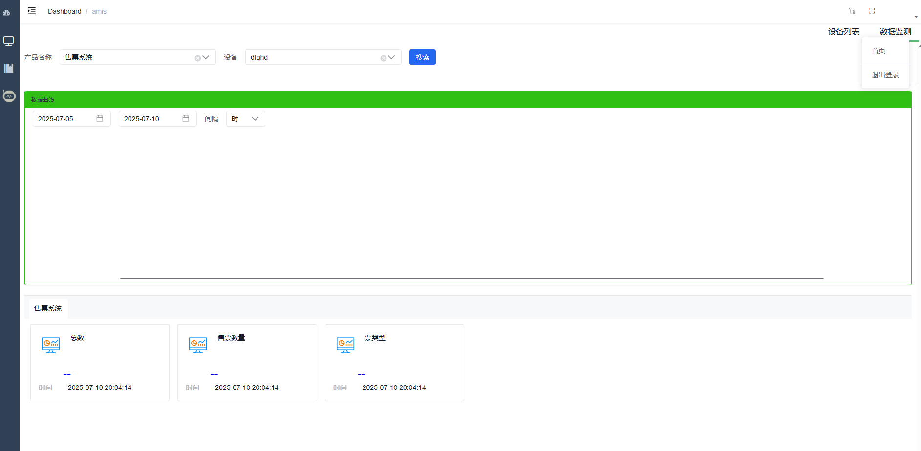Select 首页 from the user menu
Image resolution: width=921 pixels, height=451 pixels.
click(885, 51)
